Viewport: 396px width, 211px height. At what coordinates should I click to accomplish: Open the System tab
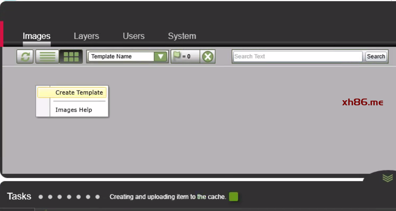pyautogui.click(x=182, y=36)
